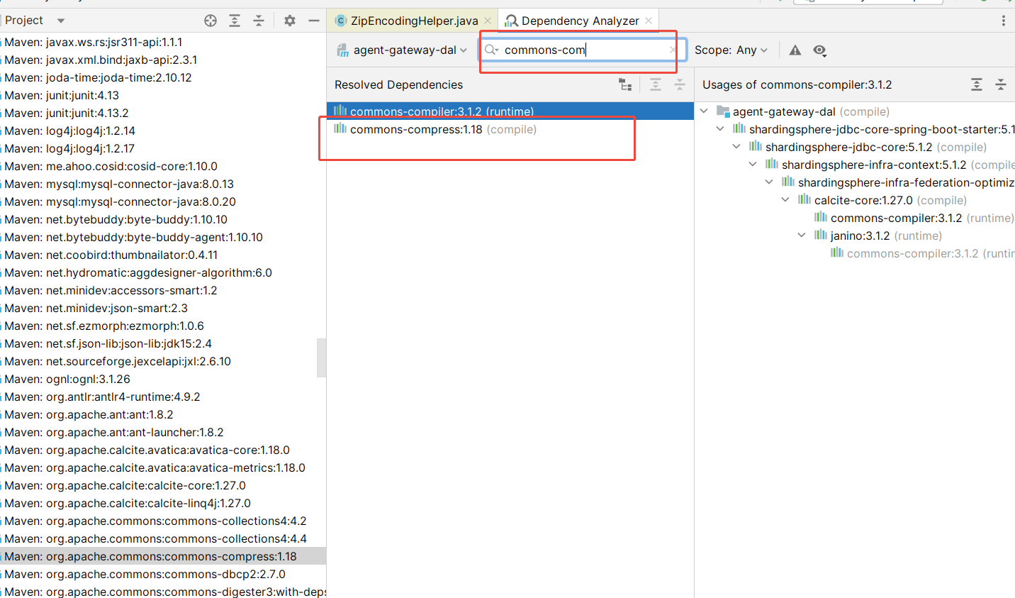Click the Project panel vertical scrollbar thumb
The image size is (1015, 598).
(x=321, y=358)
